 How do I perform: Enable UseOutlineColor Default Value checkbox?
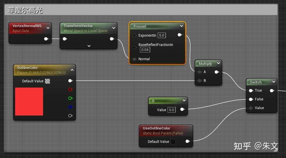point(173,142)
